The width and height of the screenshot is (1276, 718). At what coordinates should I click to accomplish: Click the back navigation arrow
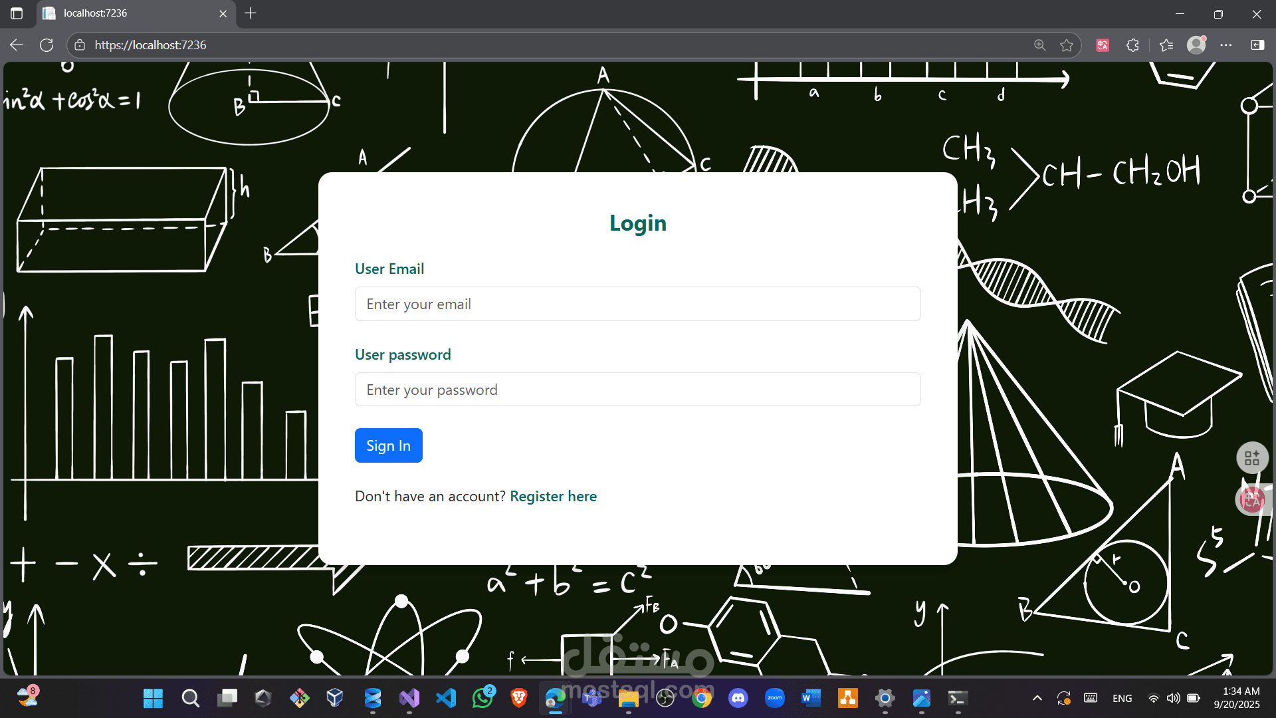point(15,45)
